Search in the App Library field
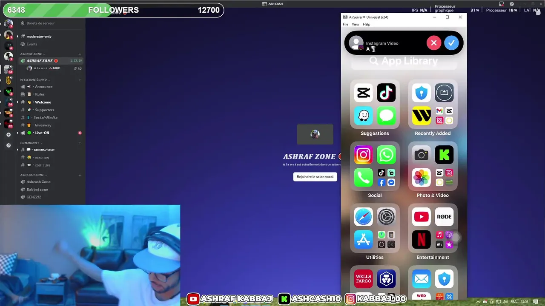 tap(404, 61)
